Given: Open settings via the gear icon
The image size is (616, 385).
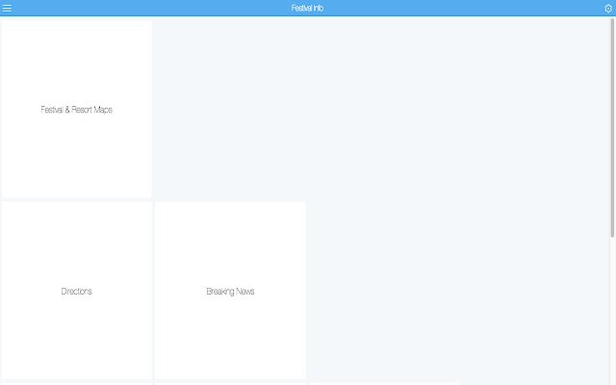Looking at the screenshot, I should click(608, 9).
